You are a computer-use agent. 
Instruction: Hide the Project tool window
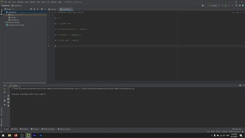pos(45,9)
